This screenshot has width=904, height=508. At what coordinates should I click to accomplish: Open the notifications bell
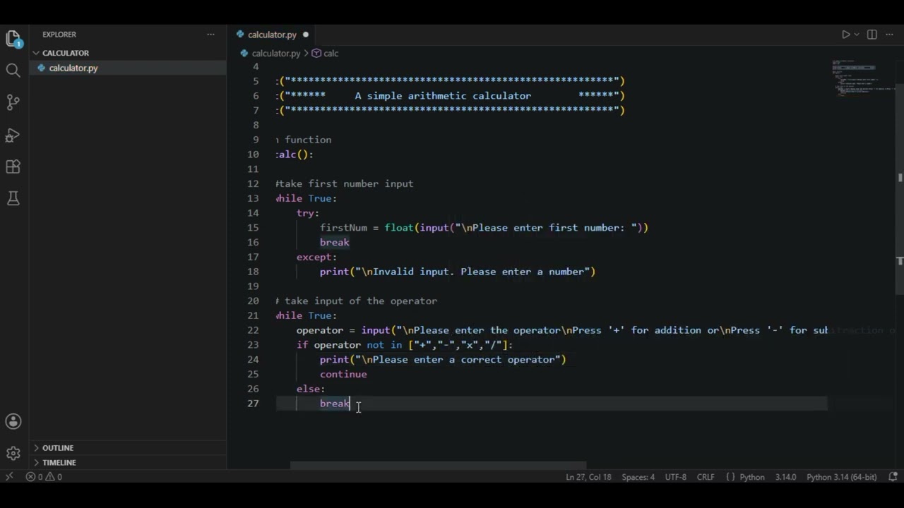coord(893,477)
